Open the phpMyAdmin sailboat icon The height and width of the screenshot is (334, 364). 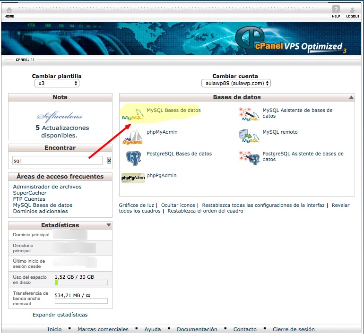(133, 137)
